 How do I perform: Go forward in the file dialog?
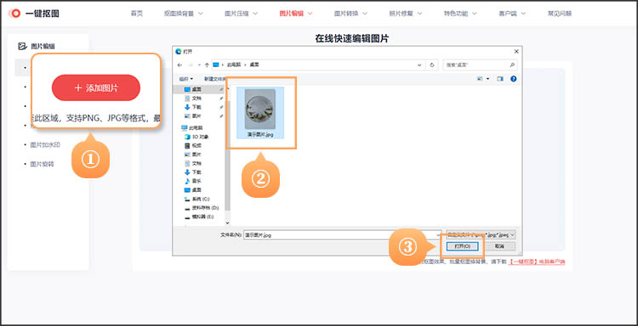190,65
